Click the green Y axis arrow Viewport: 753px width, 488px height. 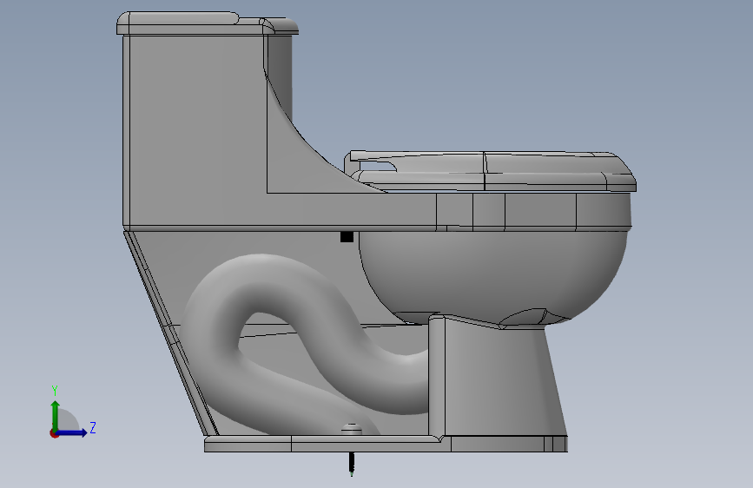[56, 415]
